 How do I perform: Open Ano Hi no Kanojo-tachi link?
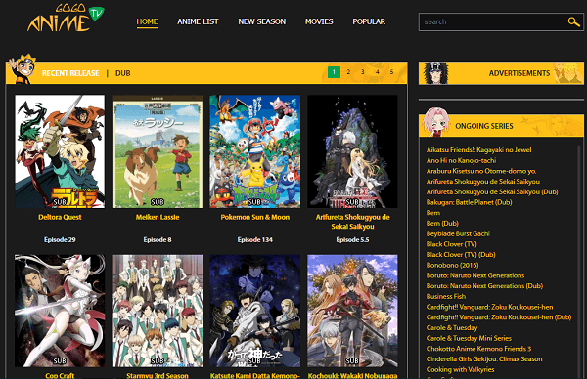coord(461,160)
